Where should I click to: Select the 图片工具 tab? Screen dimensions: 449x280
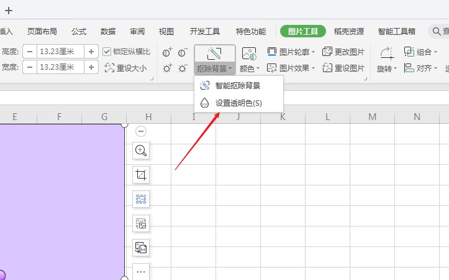pos(303,31)
